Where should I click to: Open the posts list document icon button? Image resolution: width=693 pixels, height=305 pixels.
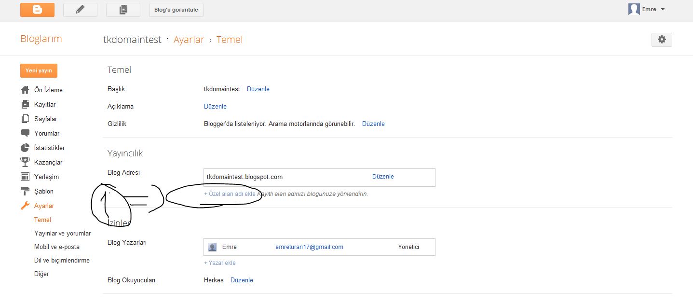[x=123, y=10]
